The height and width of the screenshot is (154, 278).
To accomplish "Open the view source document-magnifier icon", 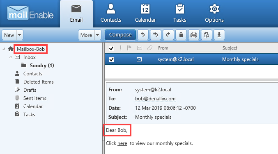I will tap(207, 35).
